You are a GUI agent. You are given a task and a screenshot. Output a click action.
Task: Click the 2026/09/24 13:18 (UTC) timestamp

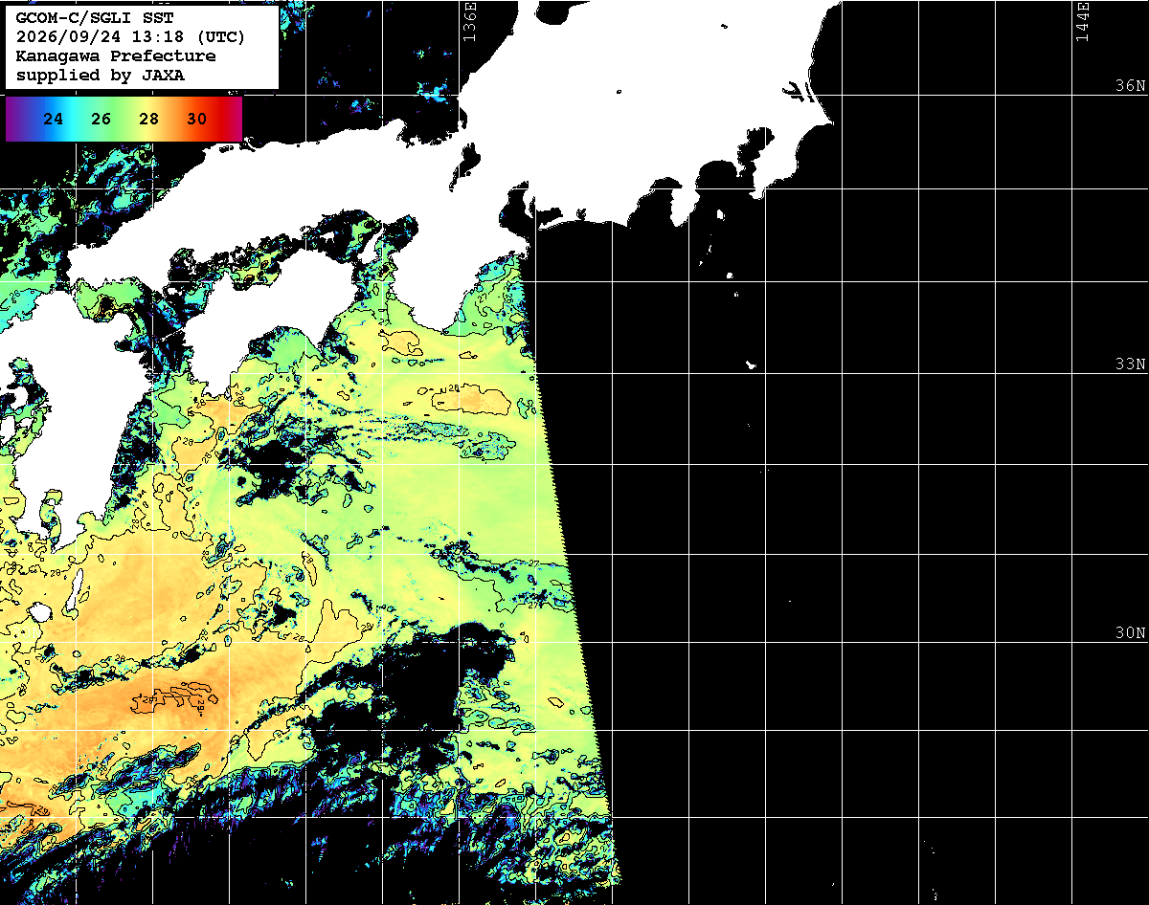[131, 37]
